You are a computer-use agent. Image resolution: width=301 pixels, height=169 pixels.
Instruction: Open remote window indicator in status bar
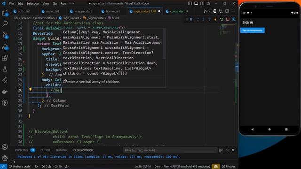pos(3,166)
